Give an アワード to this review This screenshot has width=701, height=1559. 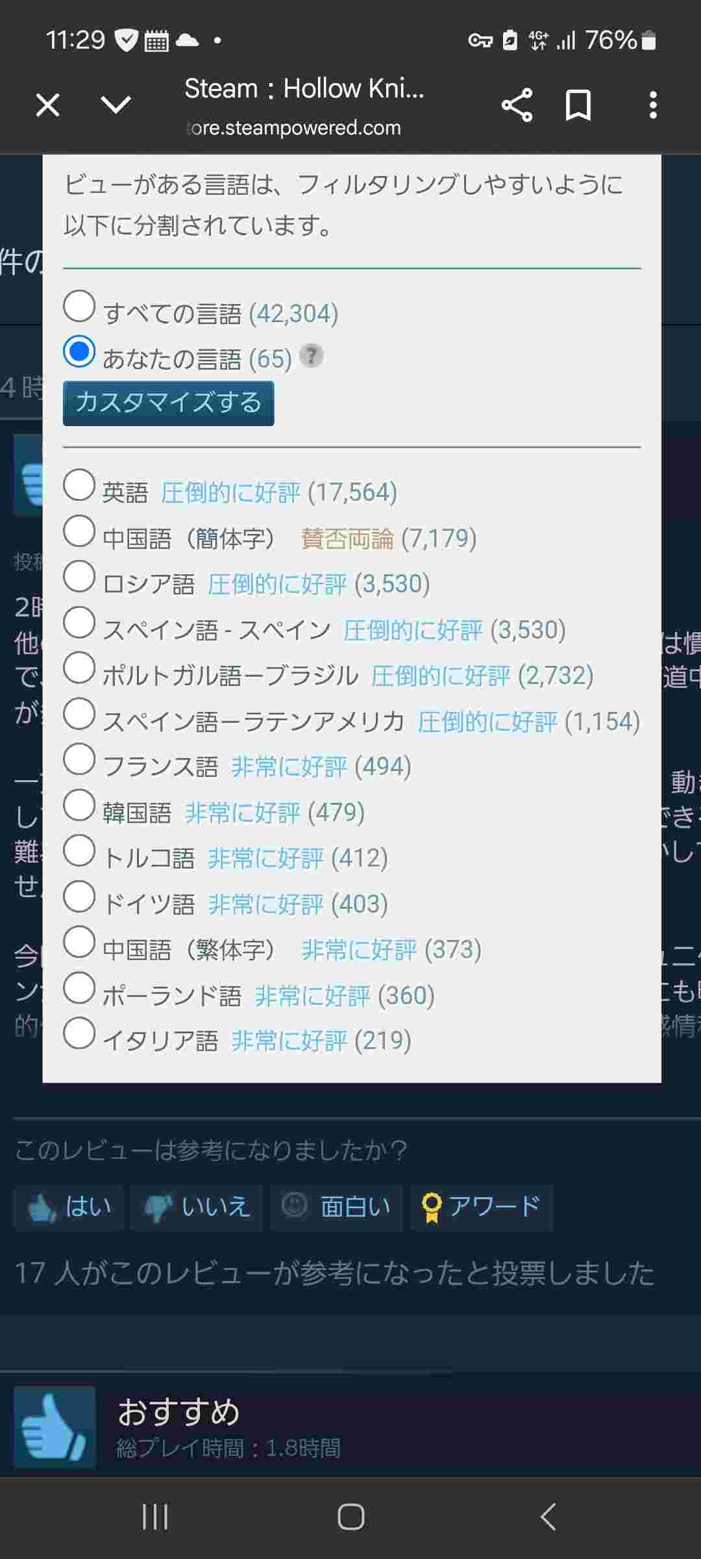(481, 1207)
